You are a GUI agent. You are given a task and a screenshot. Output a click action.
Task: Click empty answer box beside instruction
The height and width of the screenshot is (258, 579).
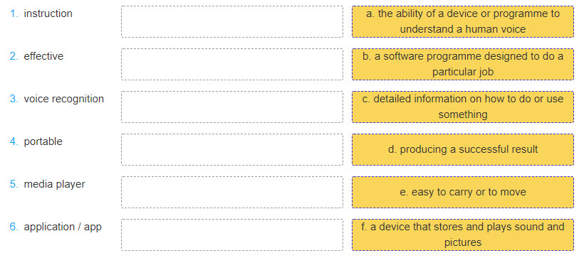tap(232, 21)
